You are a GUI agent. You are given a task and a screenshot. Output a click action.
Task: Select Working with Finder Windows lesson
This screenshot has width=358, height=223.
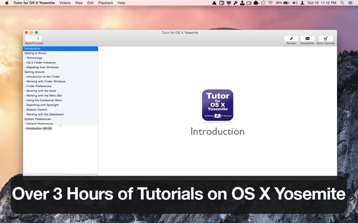[60, 82]
